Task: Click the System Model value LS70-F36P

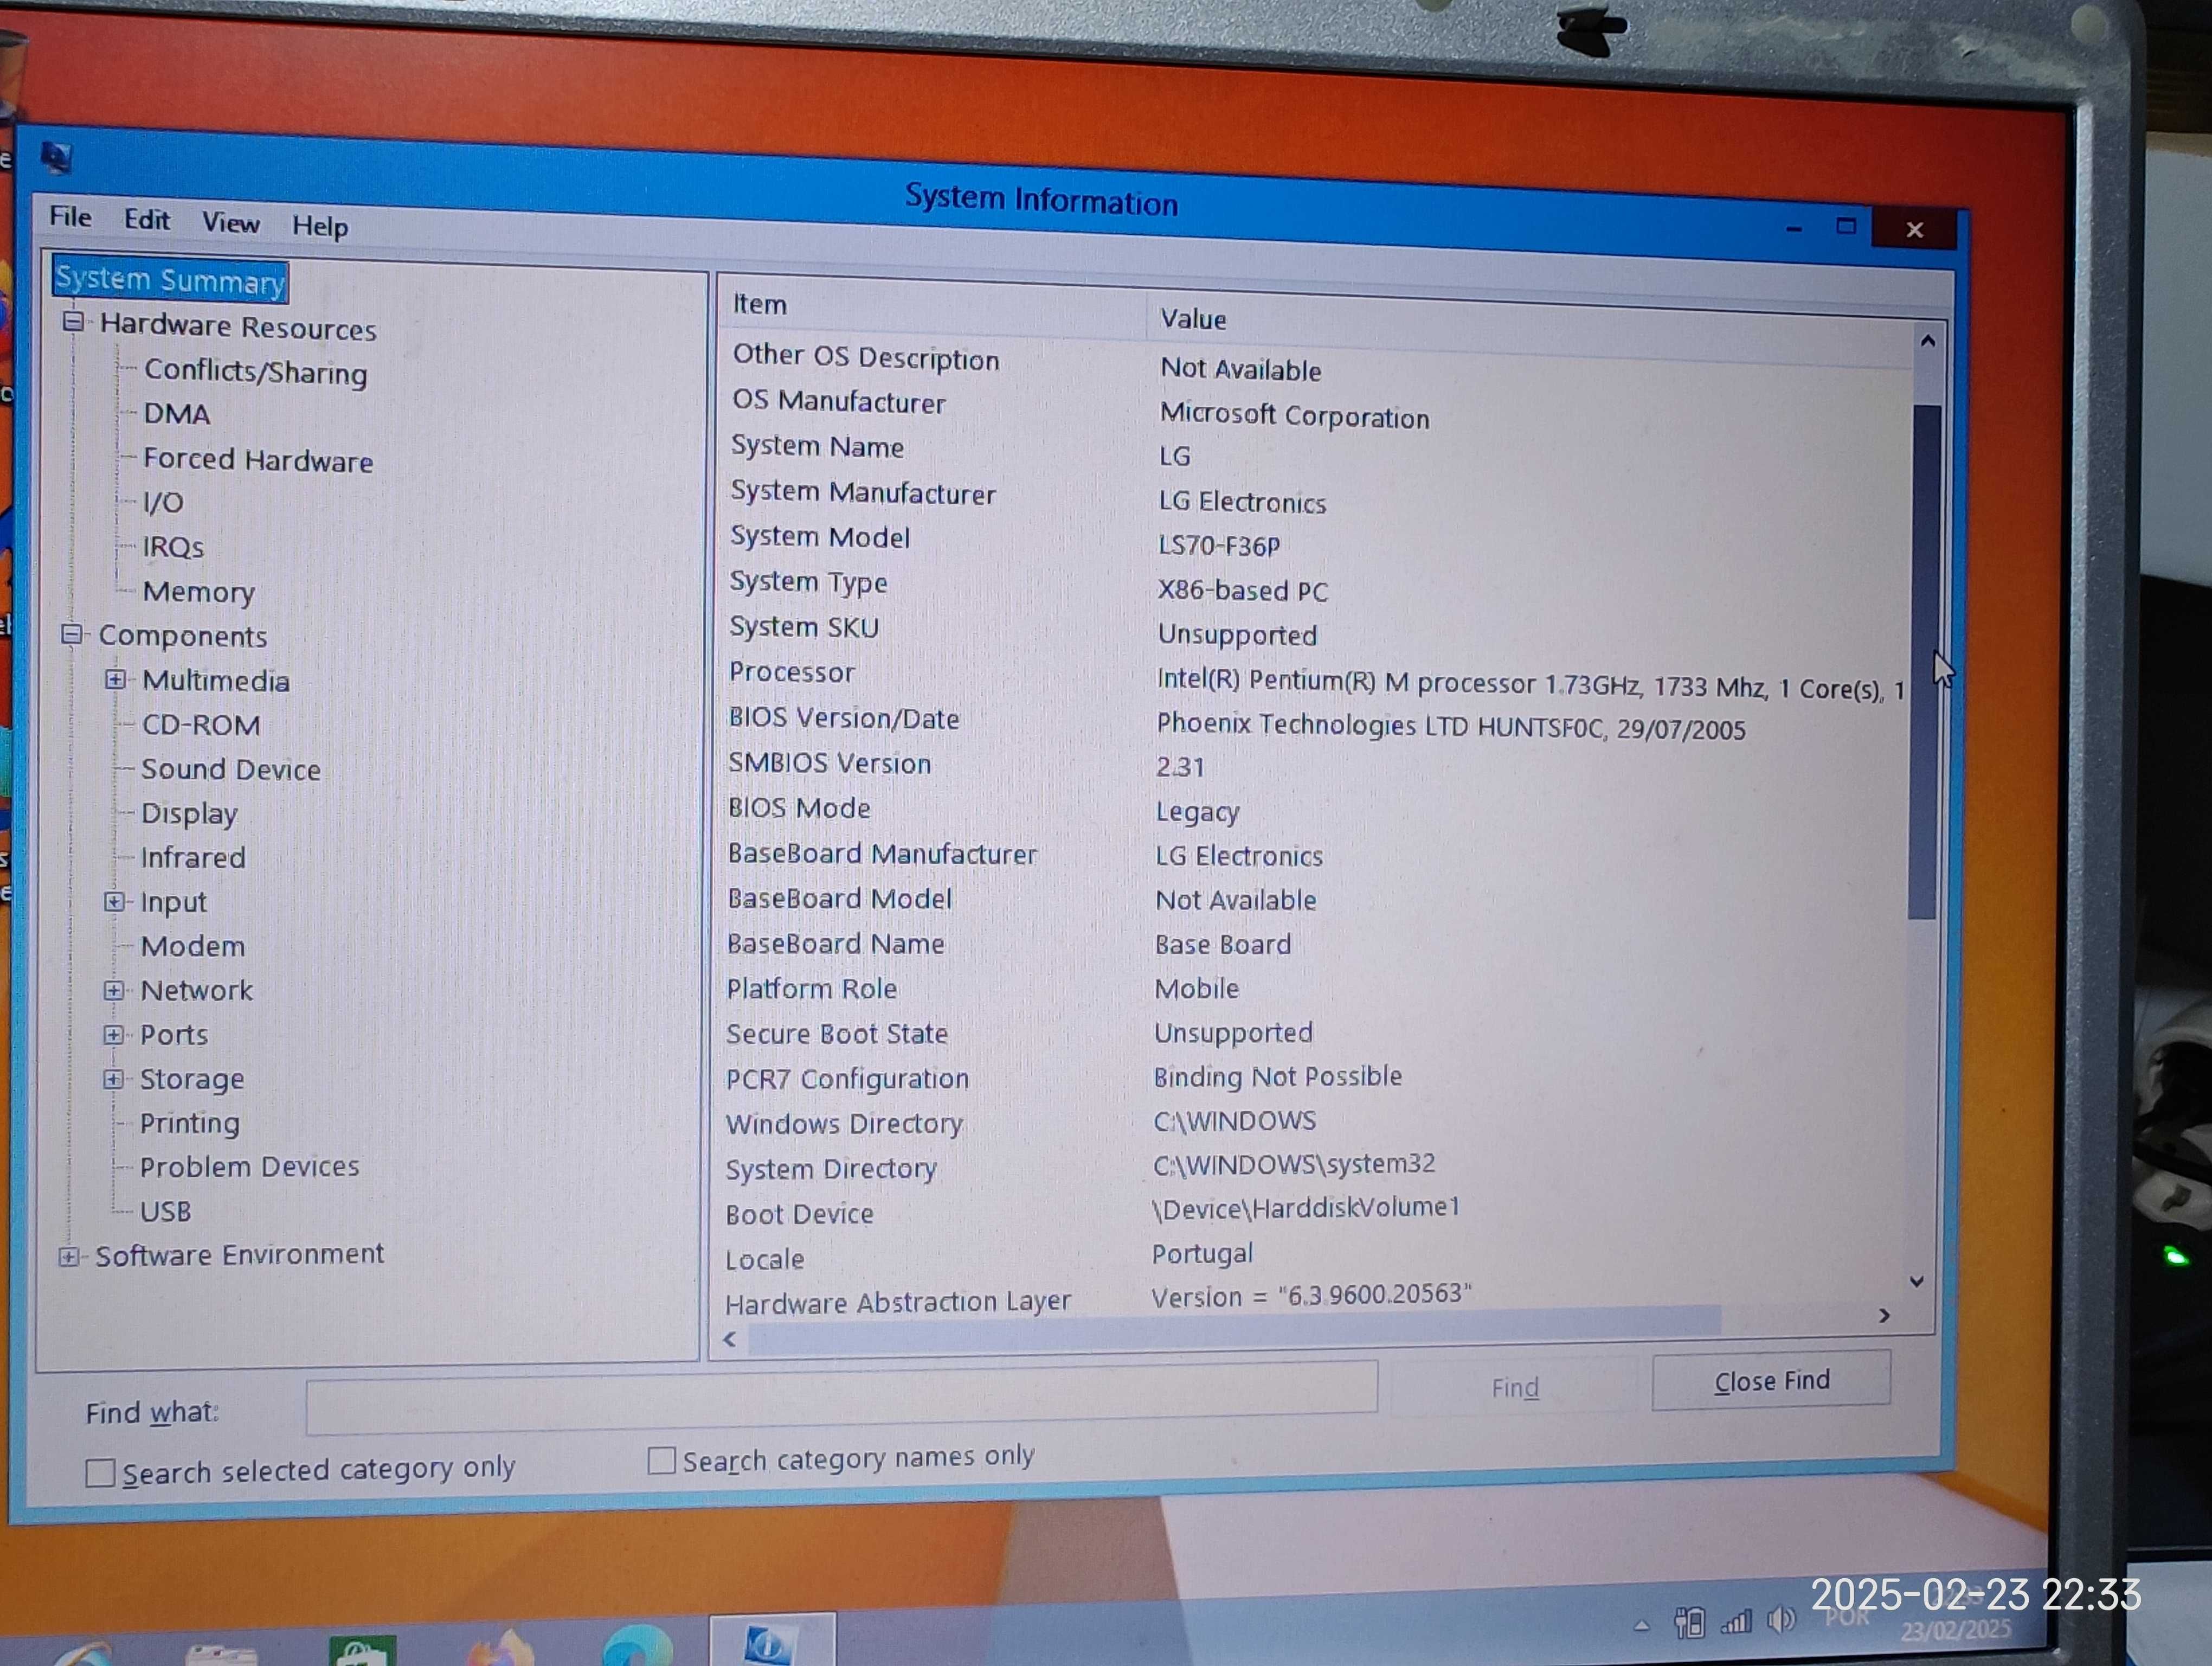Action: click(1219, 545)
